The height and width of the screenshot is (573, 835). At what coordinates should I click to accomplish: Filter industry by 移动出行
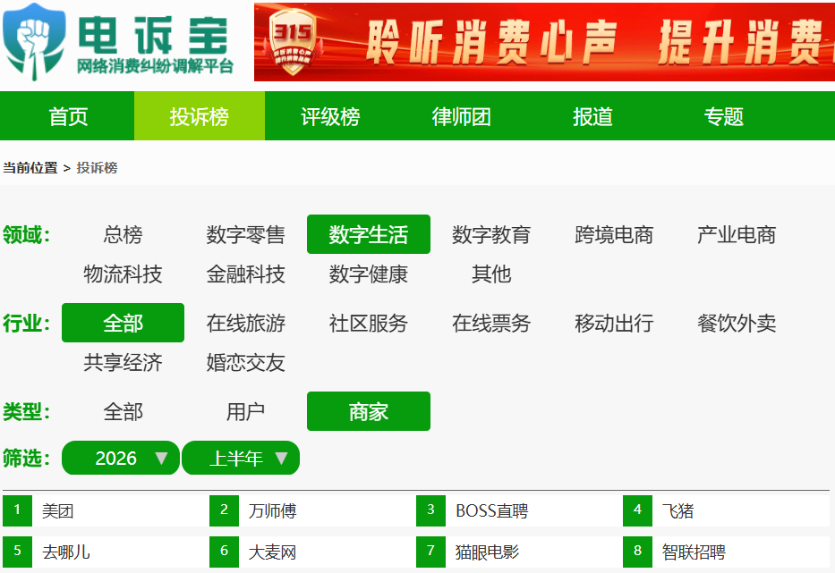[x=614, y=323]
